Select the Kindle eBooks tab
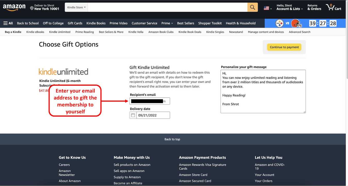 pyautogui.click(x=35, y=32)
